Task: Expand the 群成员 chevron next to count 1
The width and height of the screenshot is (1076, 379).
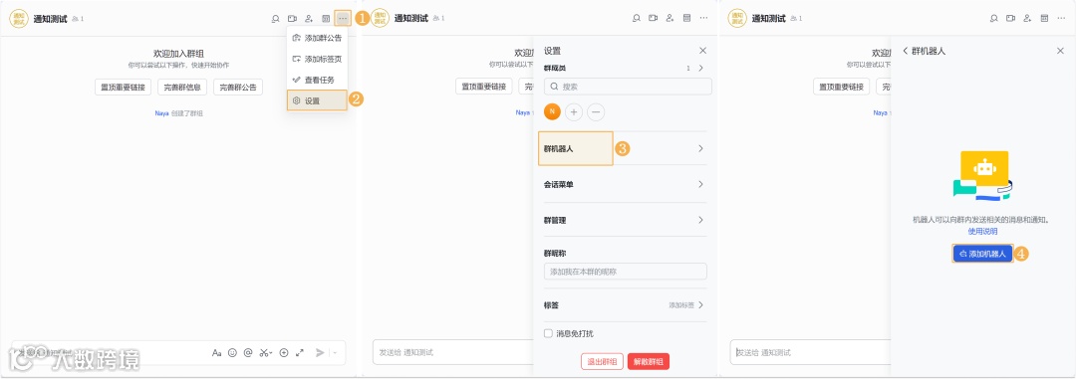Action: click(700, 69)
